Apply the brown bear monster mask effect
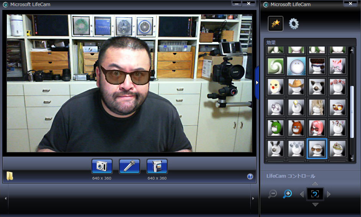Viewport: 361px width, 217px height. pyautogui.click(x=296, y=128)
